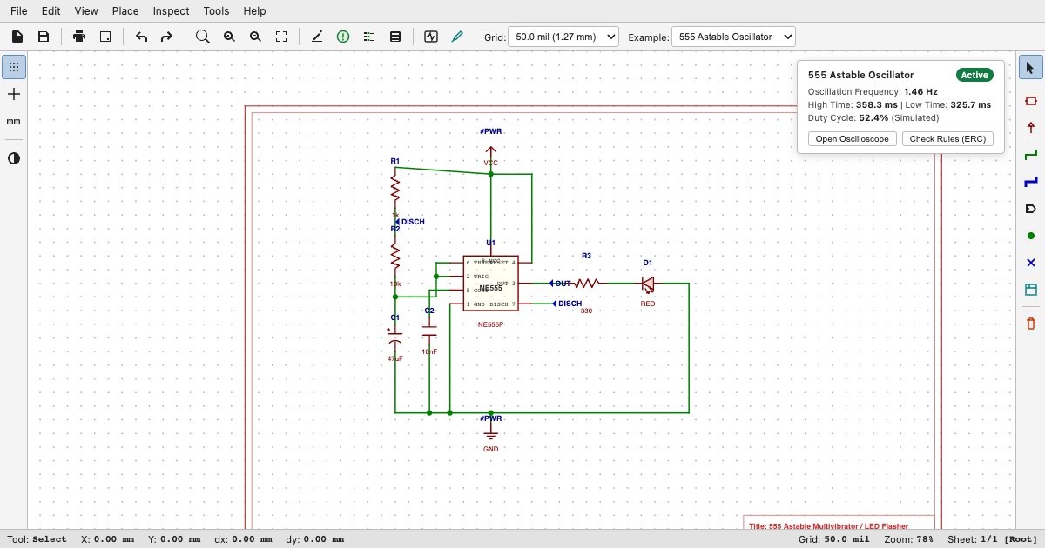Select the blue draw bus tool
This screenshot has width=1045, height=548.
[x=1031, y=182]
